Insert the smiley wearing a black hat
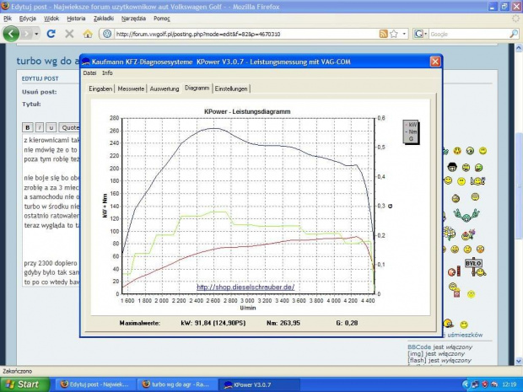The height and width of the screenshot is (392, 523). click(x=452, y=166)
